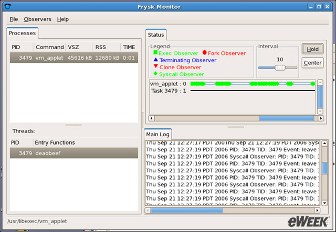Click the Center button
Image resolution: width=336 pixels, height=232 pixels.
point(313,63)
